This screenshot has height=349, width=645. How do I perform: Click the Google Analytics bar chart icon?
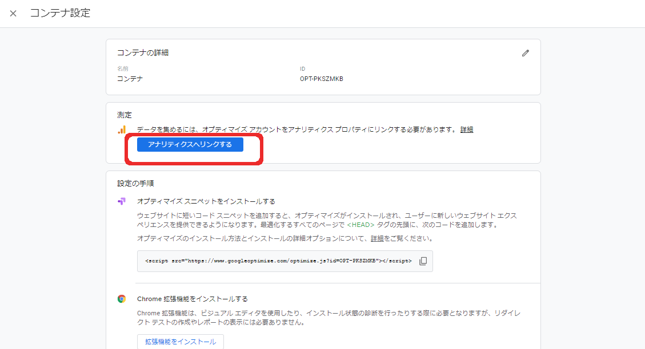pyautogui.click(x=122, y=130)
